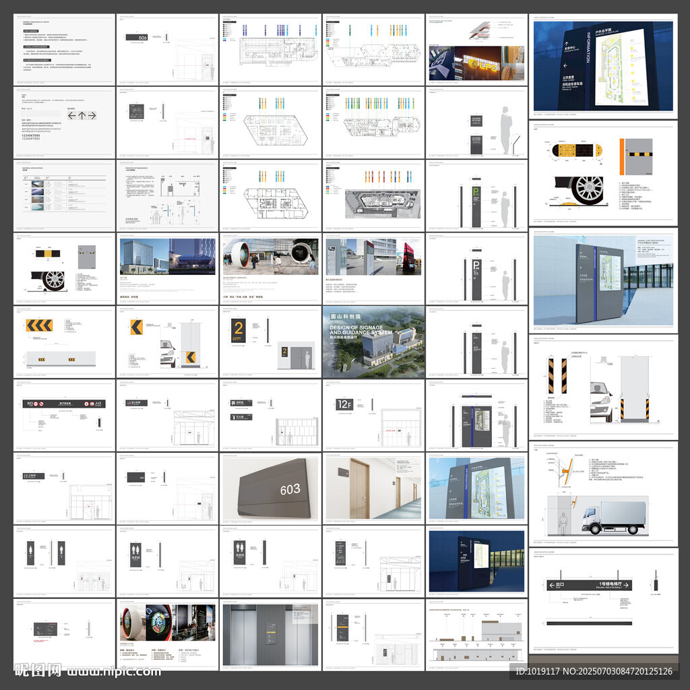Click the striped corner guard illustration
This screenshot has height=690, width=690.
click(557, 376)
